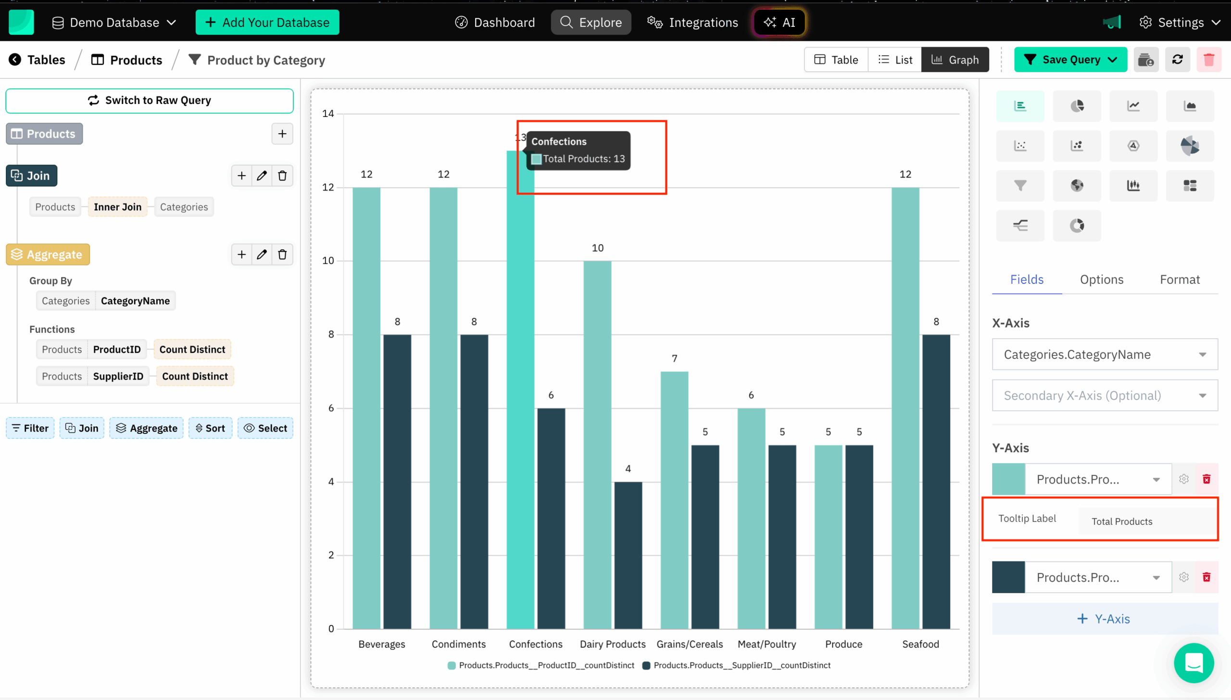Refresh the query results
This screenshot has height=700, width=1231.
[x=1177, y=59]
